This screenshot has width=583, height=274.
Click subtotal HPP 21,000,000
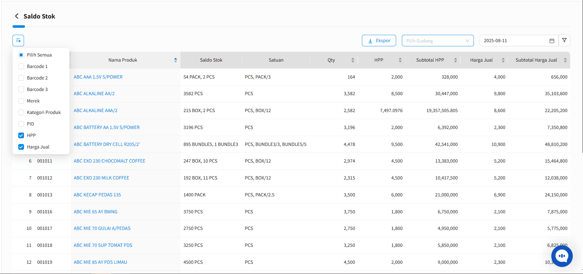pyautogui.click(x=446, y=195)
